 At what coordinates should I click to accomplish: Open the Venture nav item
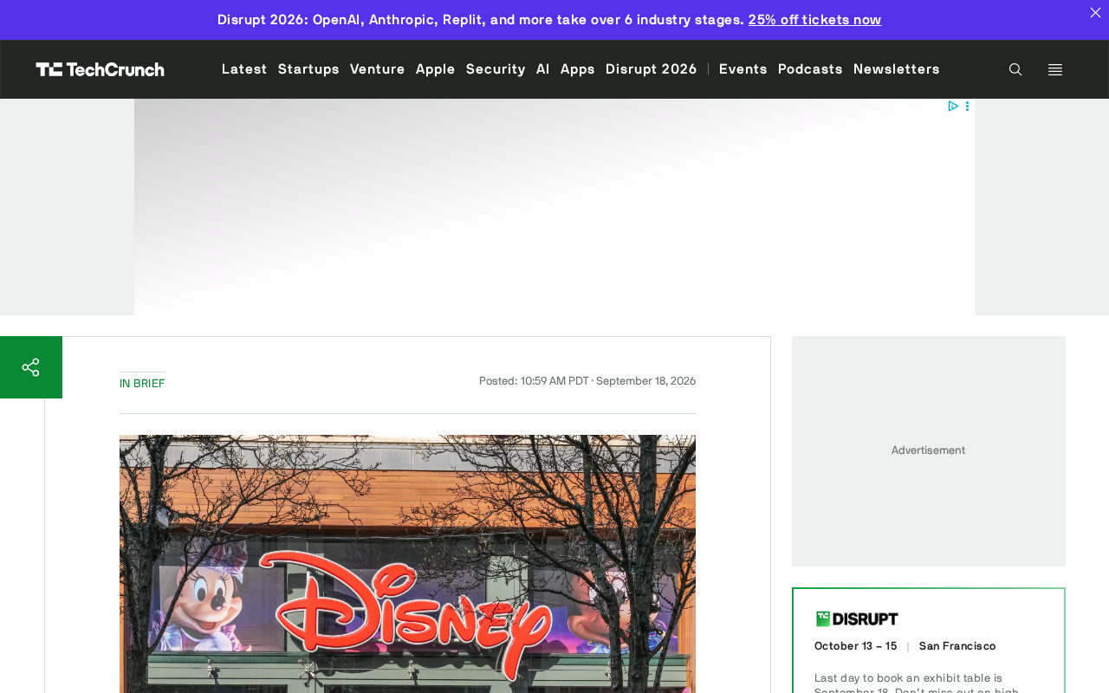[x=378, y=68]
